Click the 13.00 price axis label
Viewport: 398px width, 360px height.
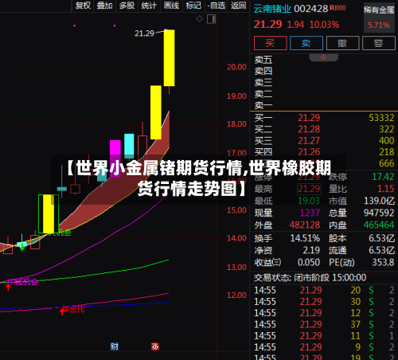(236, 267)
